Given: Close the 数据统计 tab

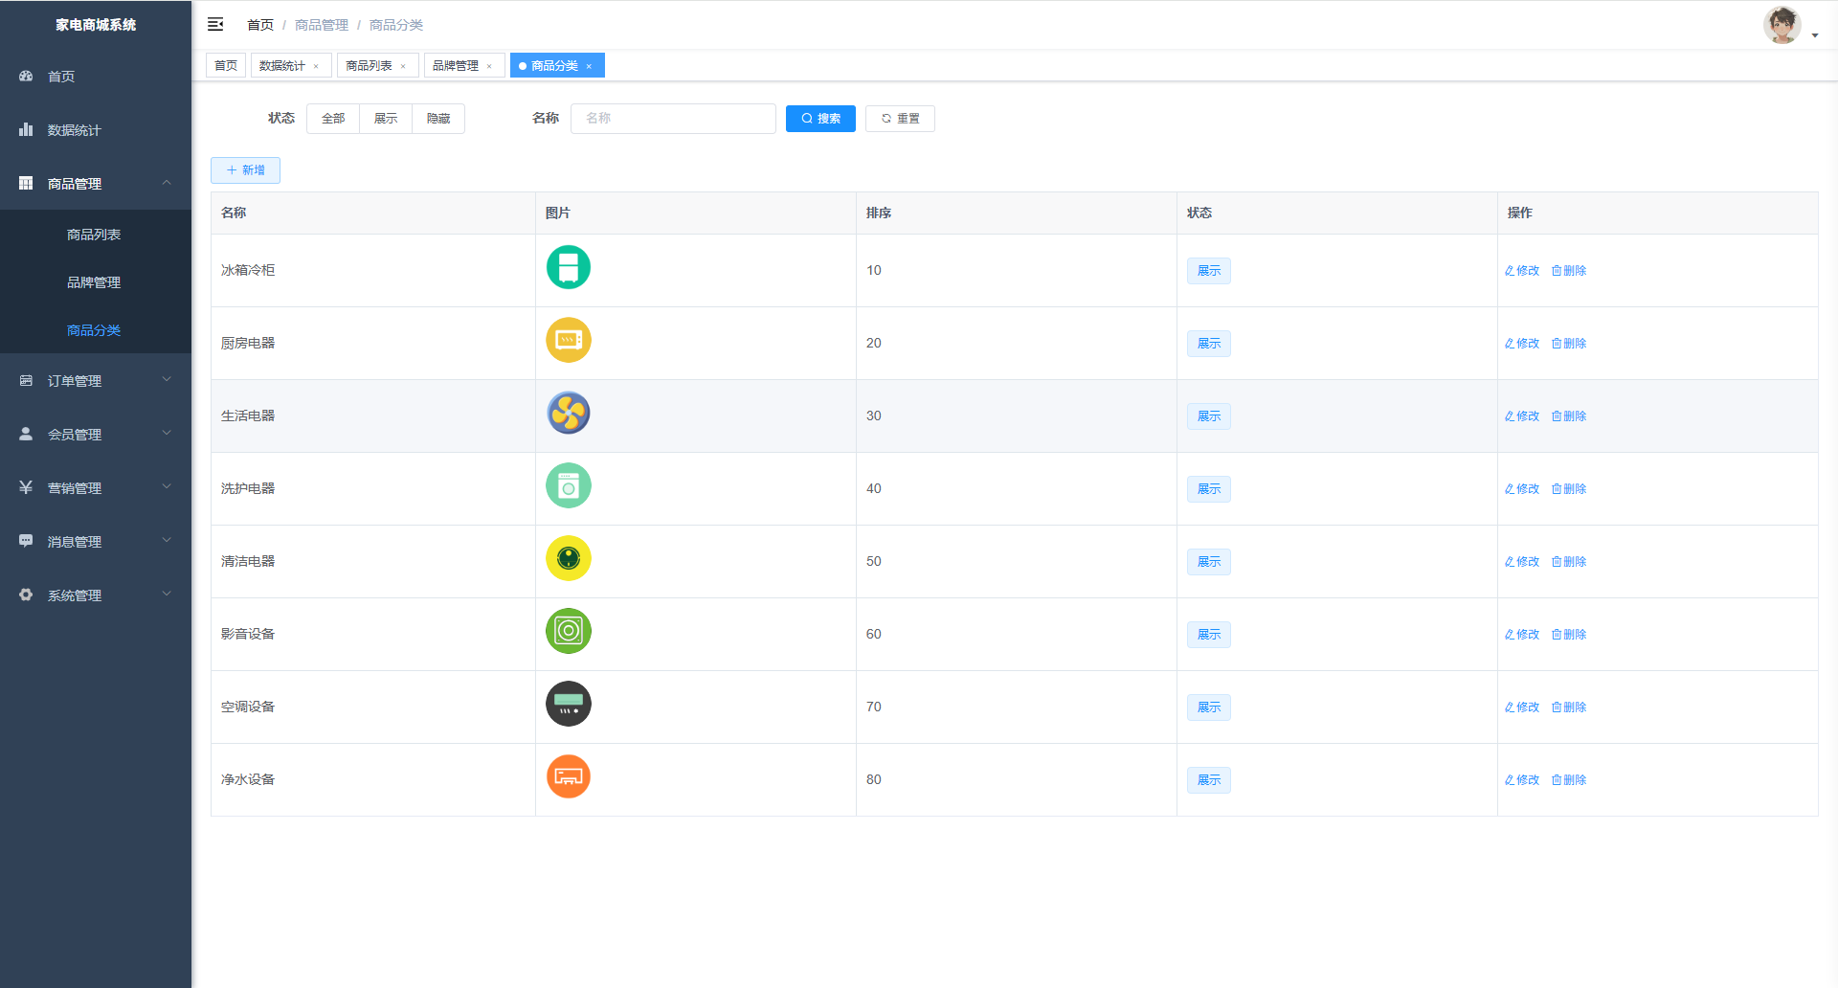Looking at the screenshot, I should coord(316,66).
